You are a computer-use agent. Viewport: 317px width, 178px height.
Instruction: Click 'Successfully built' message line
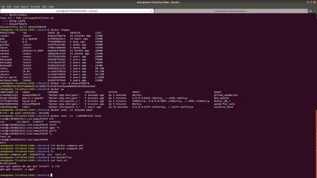tap(23, 27)
